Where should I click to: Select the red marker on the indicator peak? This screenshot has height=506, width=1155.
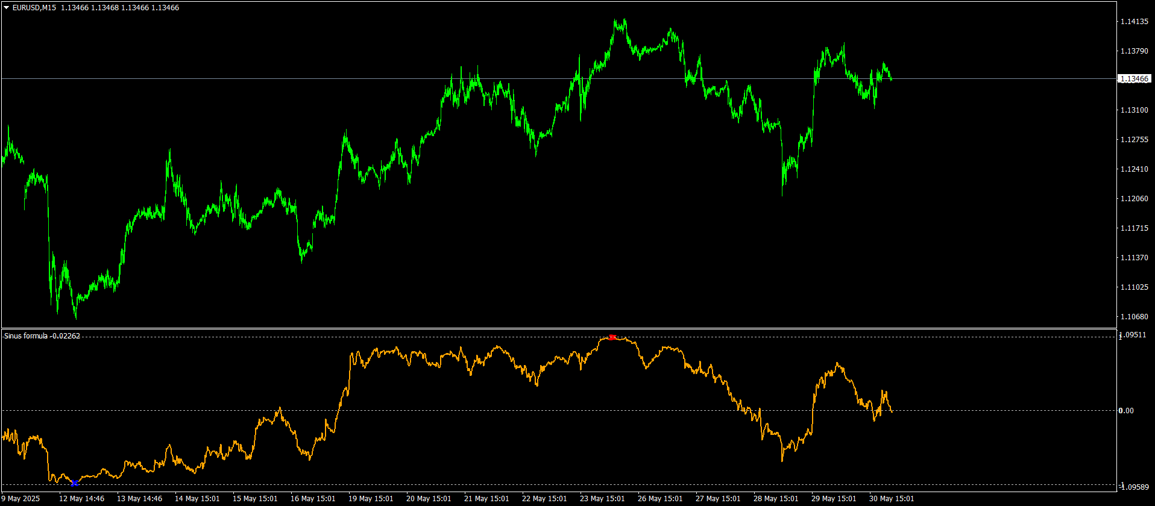click(x=612, y=337)
